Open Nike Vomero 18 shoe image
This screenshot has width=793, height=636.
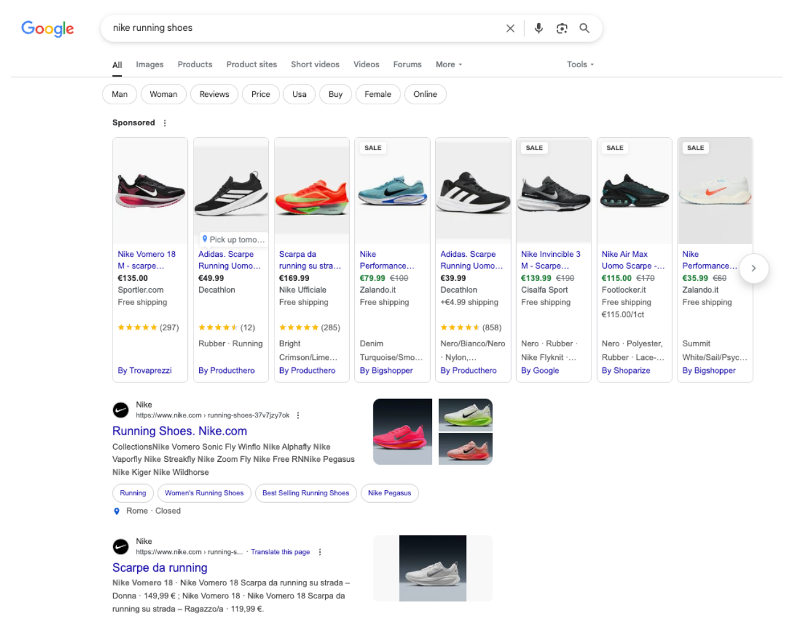150,191
